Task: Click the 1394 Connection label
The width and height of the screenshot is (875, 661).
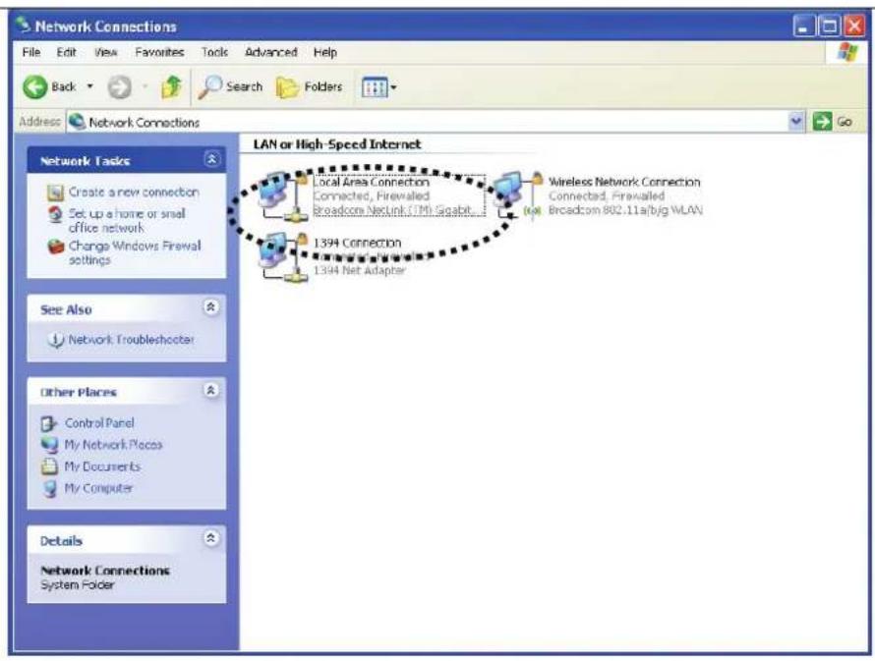Action: point(357,243)
